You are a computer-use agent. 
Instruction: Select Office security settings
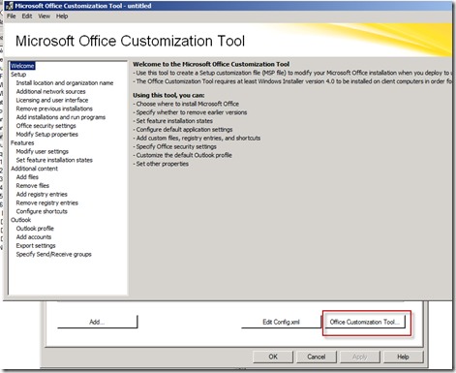[x=46, y=126]
